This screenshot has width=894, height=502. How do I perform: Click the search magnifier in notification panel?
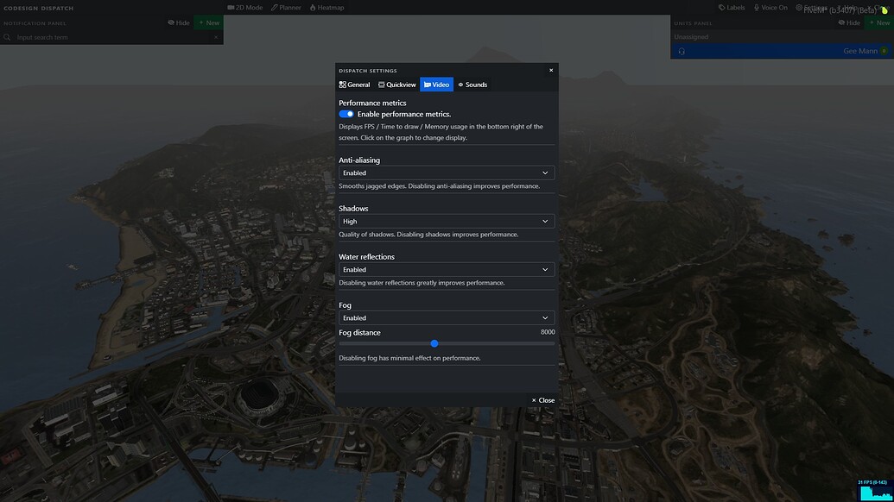tap(7, 36)
